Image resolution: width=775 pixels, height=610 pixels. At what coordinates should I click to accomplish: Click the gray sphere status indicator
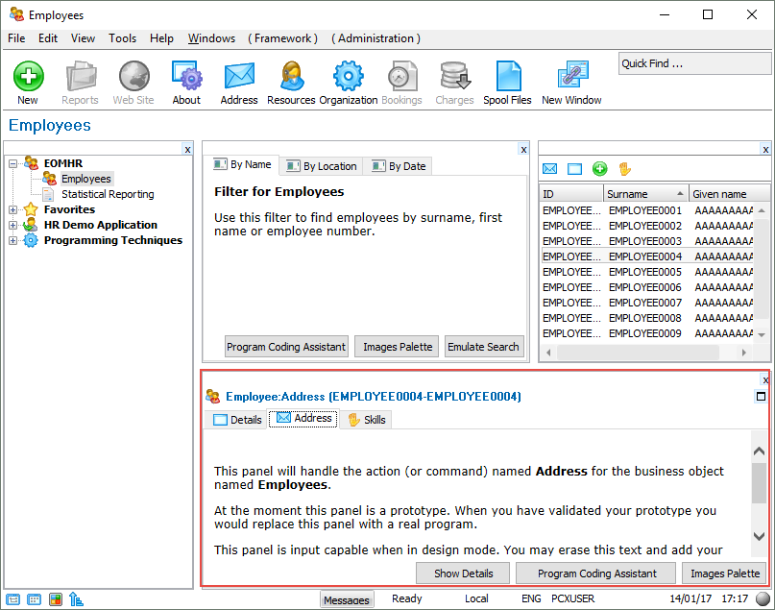763,598
